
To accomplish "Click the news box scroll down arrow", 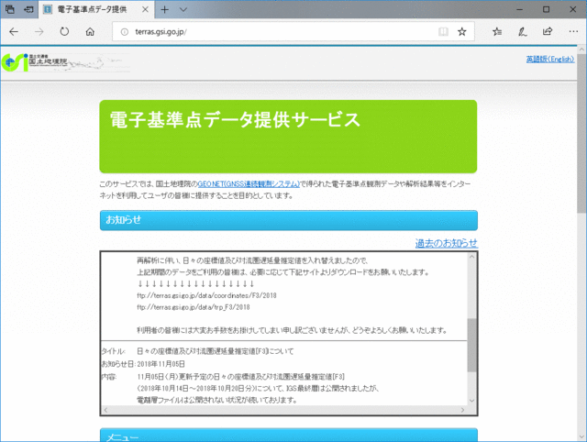I will coord(471,401).
